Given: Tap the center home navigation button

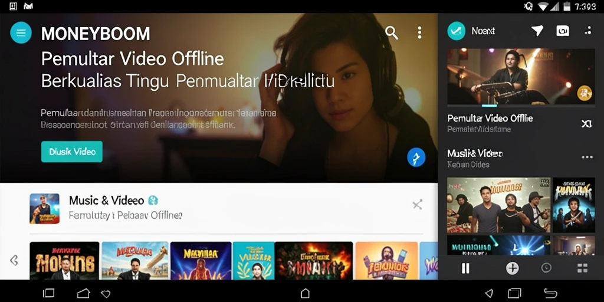Looking at the screenshot, I should [305, 293].
